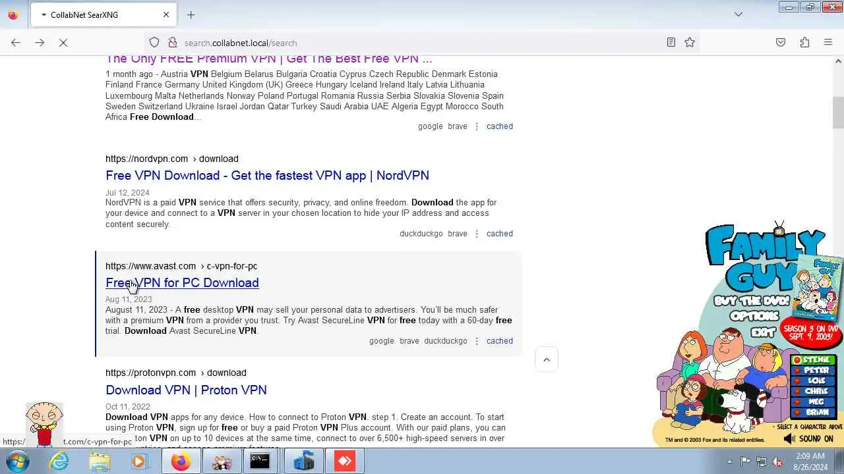Image resolution: width=844 pixels, height=474 pixels.
Task: Click the page's vertical scrollbar thumb
Action: [x=838, y=112]
